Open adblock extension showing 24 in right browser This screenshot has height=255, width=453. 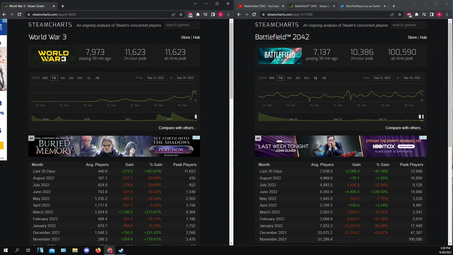click(409, 15)
